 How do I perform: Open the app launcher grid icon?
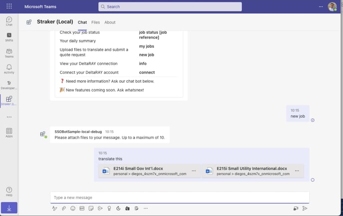pos(9,6)
